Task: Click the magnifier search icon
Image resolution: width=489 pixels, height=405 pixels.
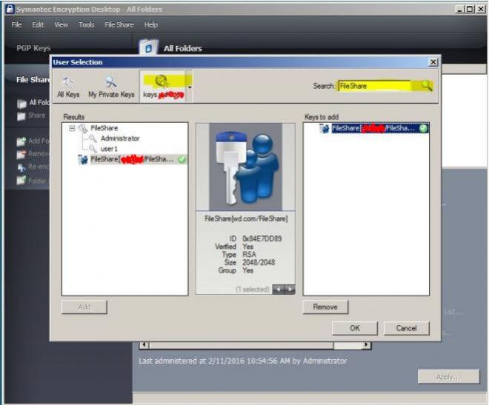Action: [x=426, y=85]
